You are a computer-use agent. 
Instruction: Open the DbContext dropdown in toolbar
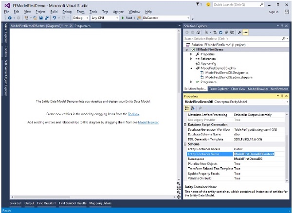click(x=188, y=18)
